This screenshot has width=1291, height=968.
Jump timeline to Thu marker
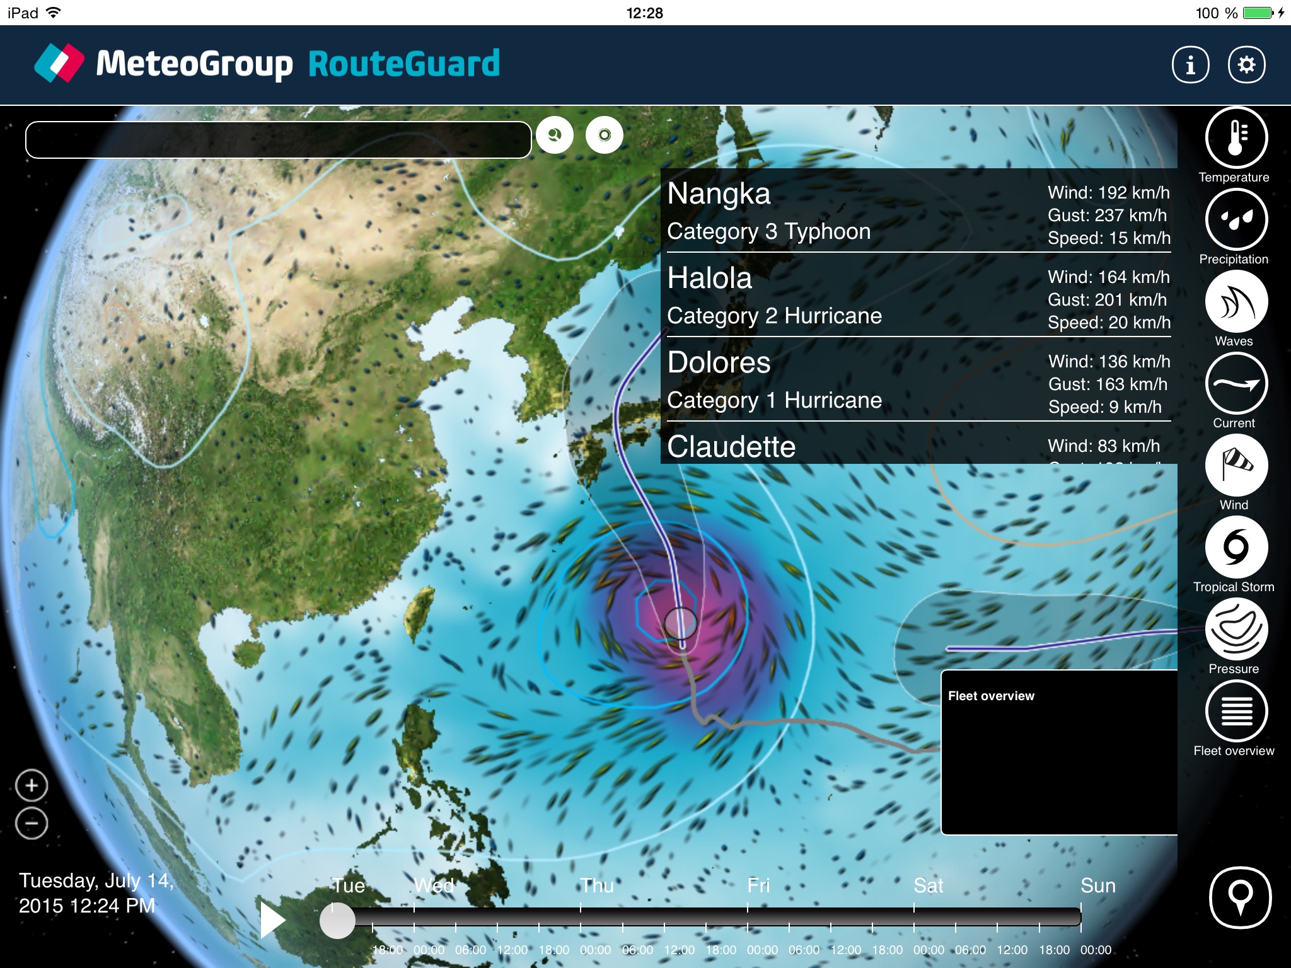pos(597,885)
